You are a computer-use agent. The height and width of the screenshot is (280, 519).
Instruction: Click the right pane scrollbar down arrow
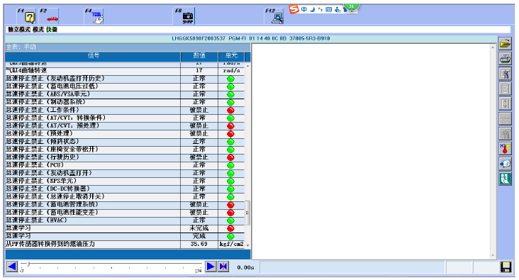pos(493,255)
